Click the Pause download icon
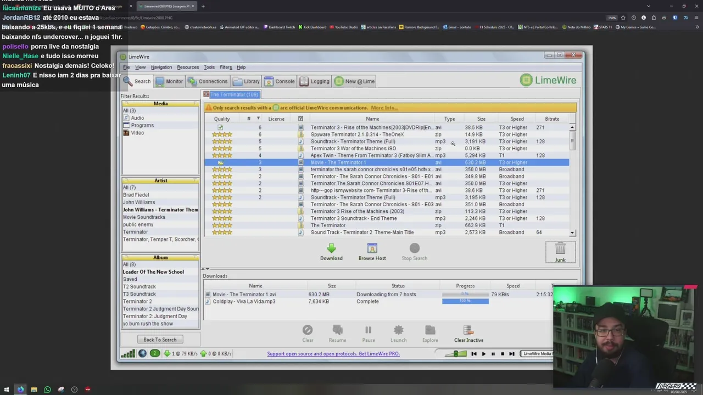Image resolution: width=703 pixels, height=395 pixels. point(368,330)
